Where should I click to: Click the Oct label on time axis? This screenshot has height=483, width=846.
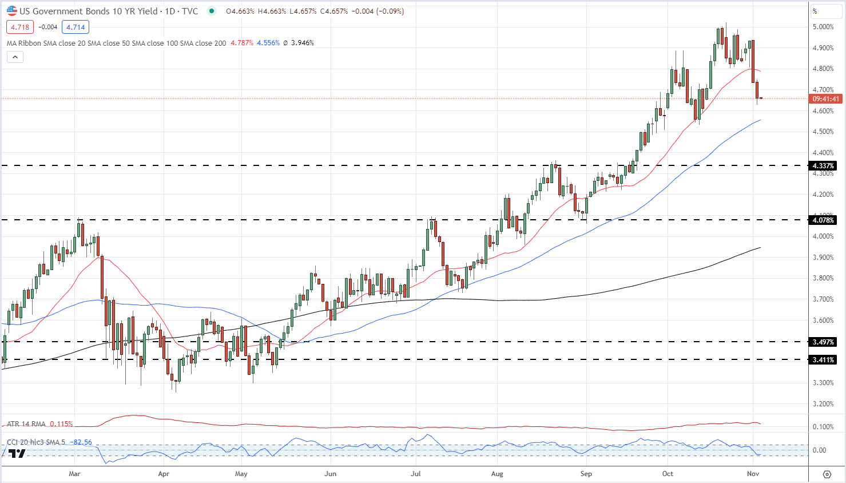click(x=668, y=474)
